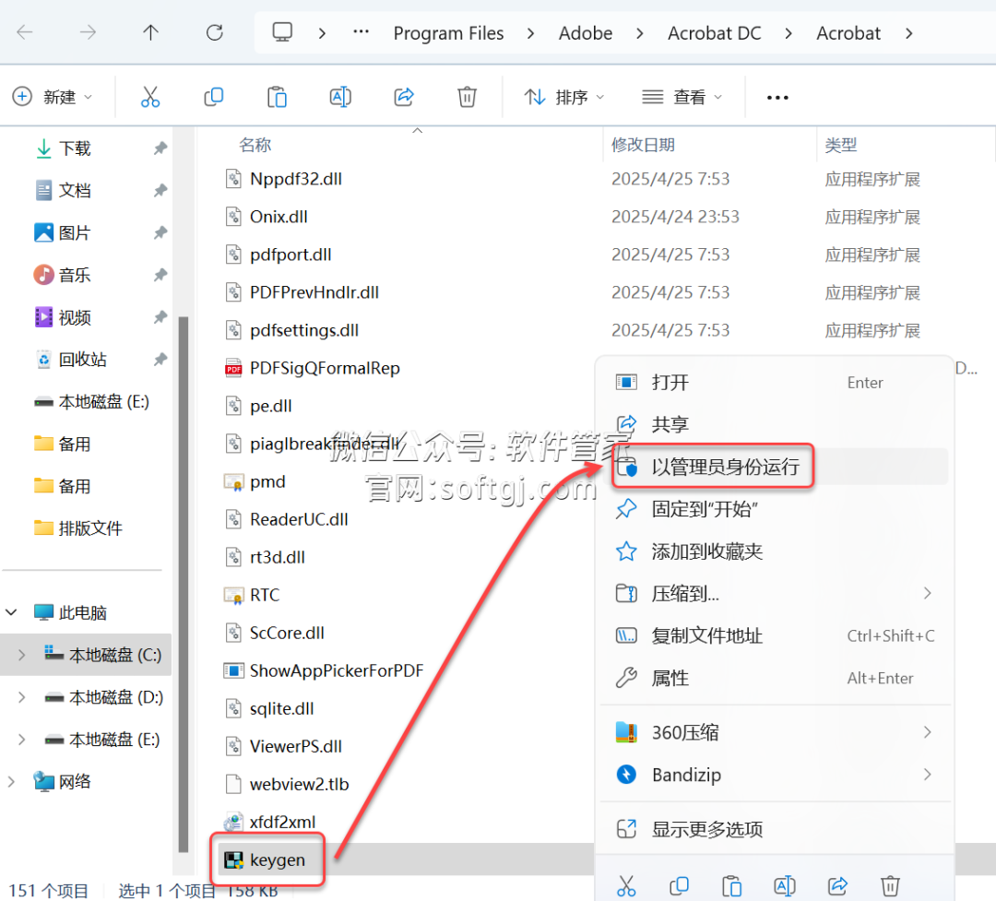Image resolution: width=996 pixels, height=901 pixels.
Task: Open the Bandizip submenu
Action: (x=775, y=775)
